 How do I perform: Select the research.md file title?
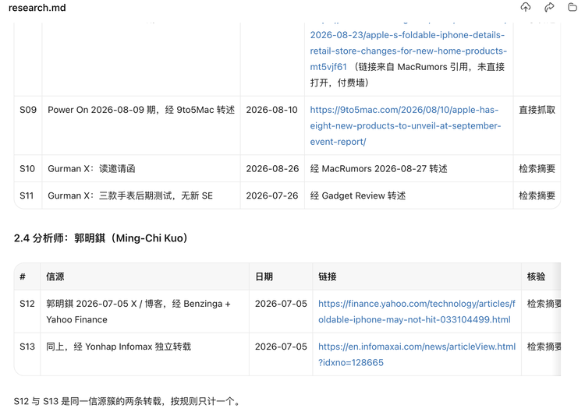pyautogui.click(x=37, y=8)
